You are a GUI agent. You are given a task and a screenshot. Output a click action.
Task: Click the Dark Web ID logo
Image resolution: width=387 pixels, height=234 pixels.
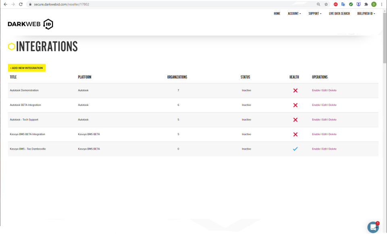(30, 24)
